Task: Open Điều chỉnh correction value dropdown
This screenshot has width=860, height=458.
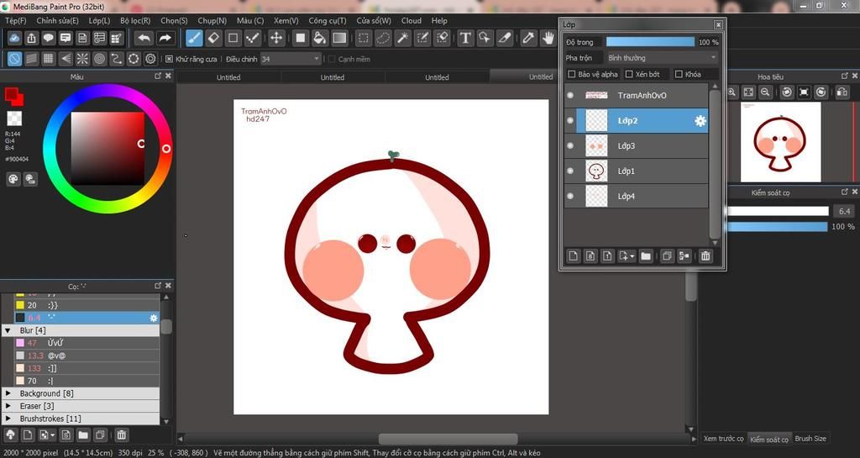Action: pos(290,59)
